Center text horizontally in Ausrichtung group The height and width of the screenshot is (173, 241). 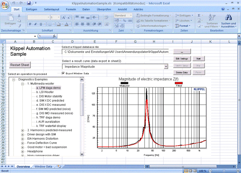[83, 24]
